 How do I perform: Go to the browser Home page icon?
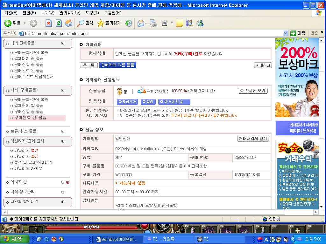pos(69,23)
